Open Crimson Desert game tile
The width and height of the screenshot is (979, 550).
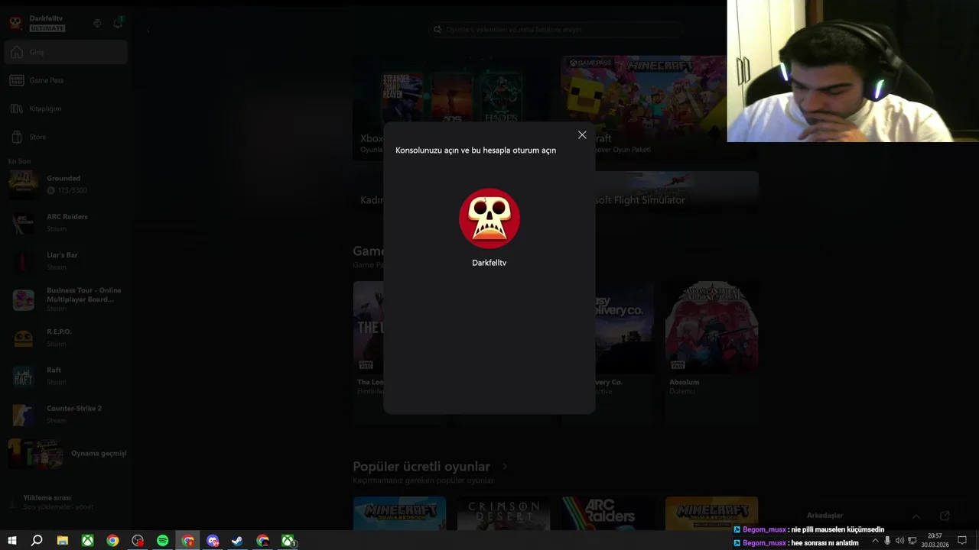click(x=503, y=513)
